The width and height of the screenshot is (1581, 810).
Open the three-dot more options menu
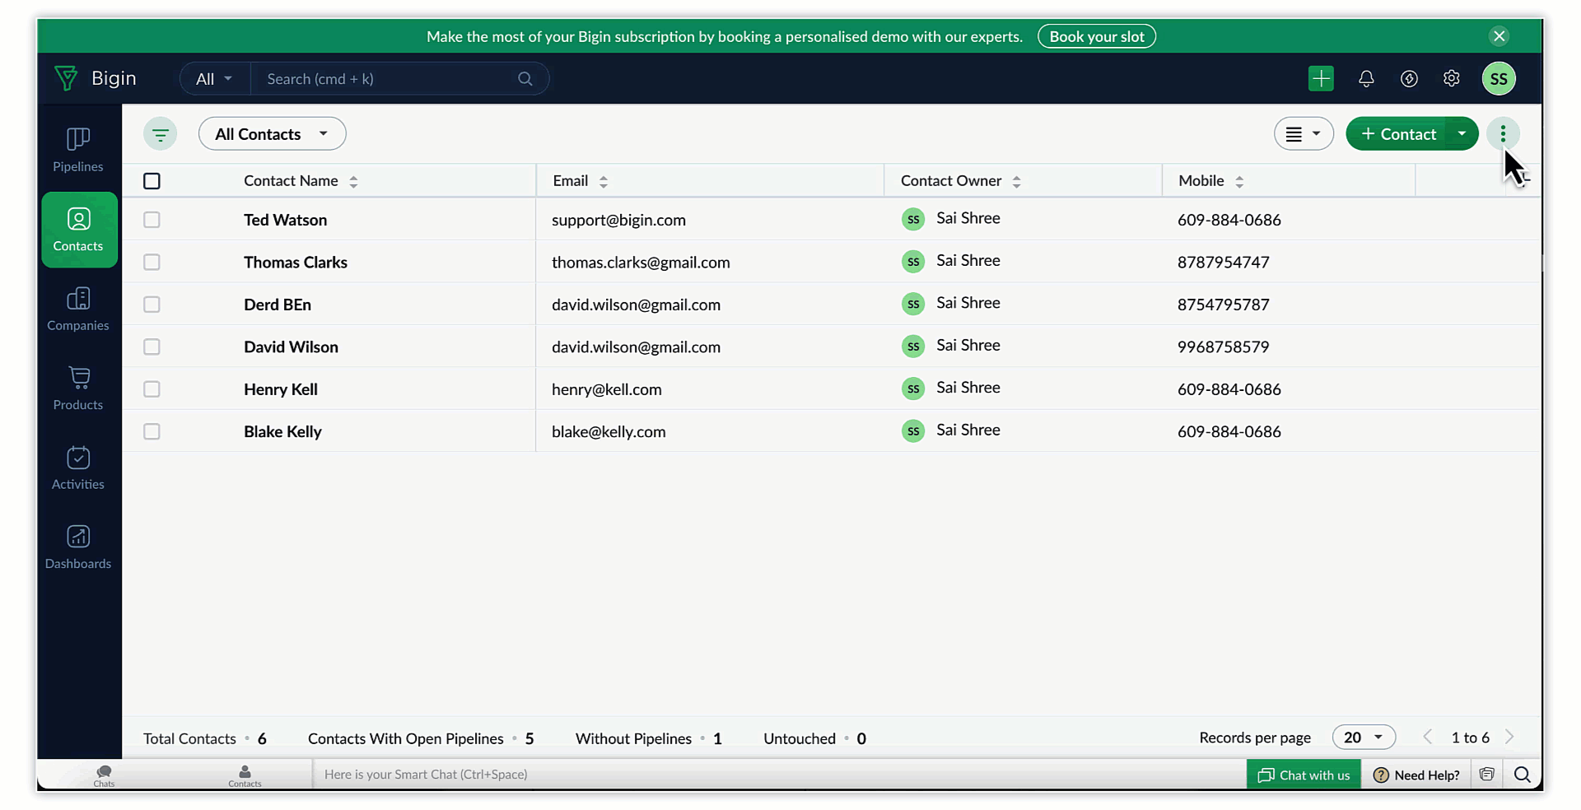[x=1503, y=134]
